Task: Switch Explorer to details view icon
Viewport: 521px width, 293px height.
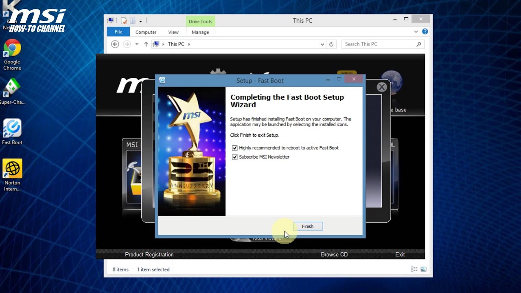Action: (x=414, y=269)
